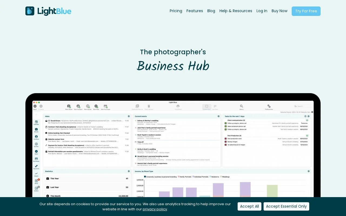The image size is (346, 216).
Task: Open the privacy policy link
Action: pyautogui.click(x=155, y=209)
